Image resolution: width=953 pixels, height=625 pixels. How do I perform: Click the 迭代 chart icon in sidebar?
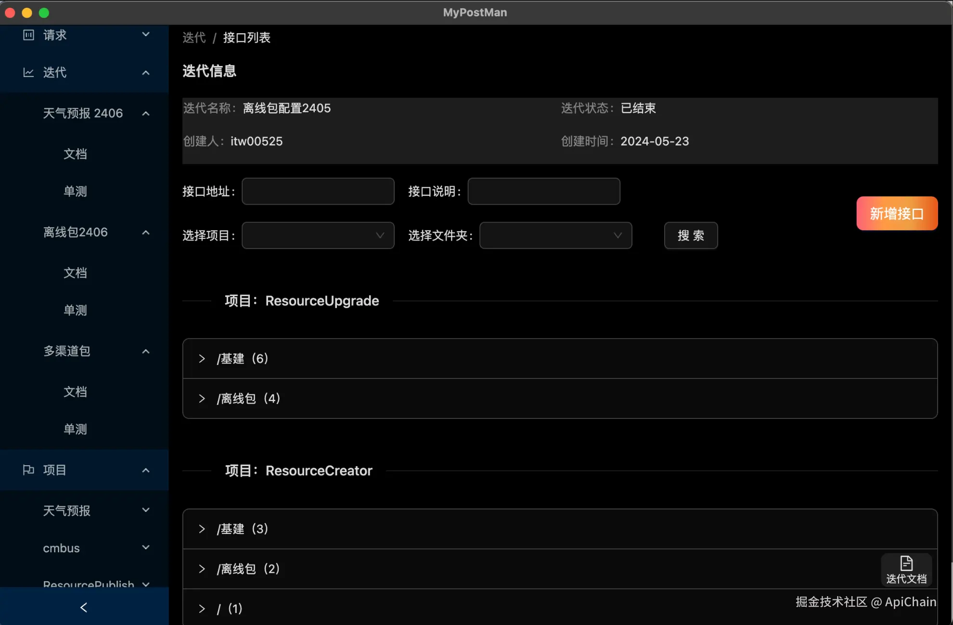pyautogui.click(x=28, y=73)
